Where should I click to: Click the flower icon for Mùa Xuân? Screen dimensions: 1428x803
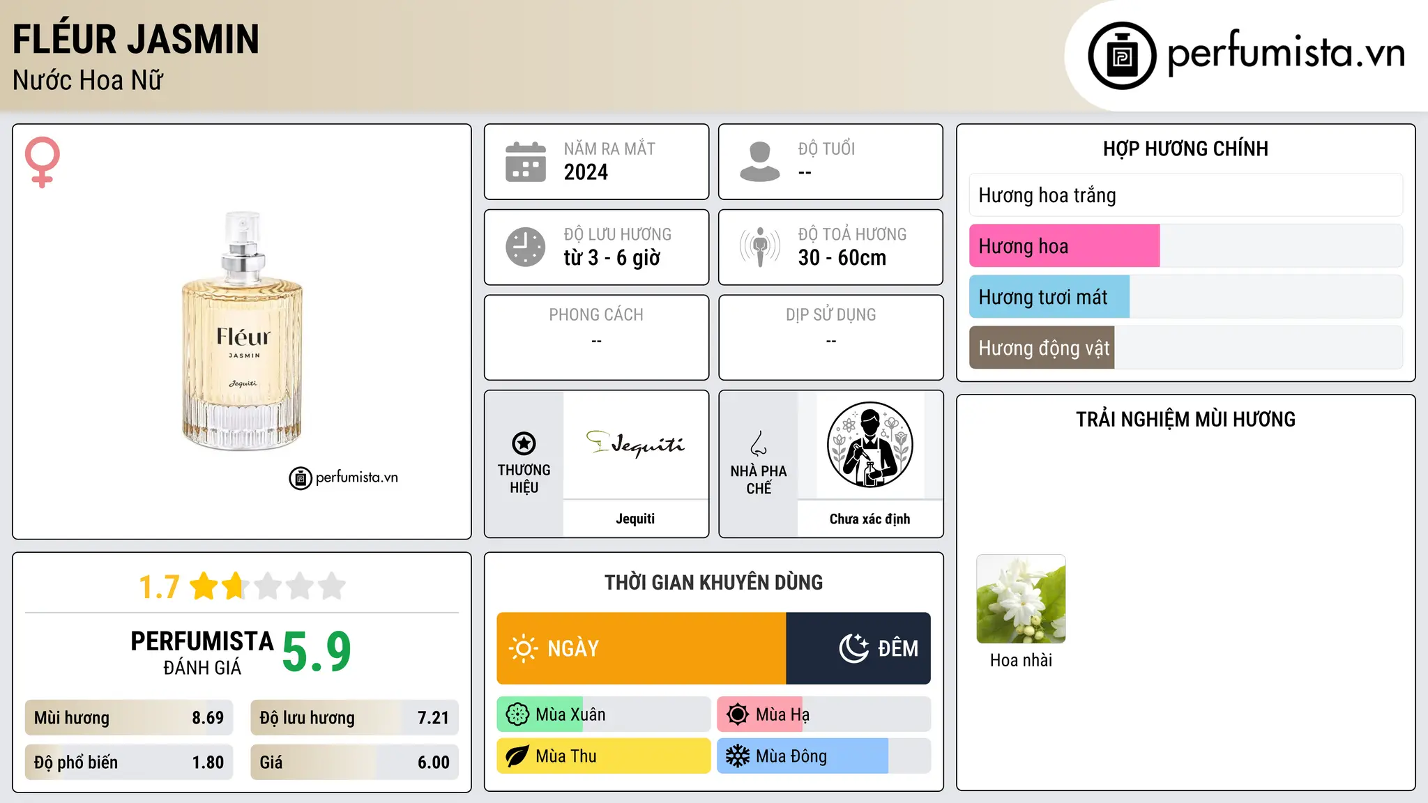pos(517,714)
